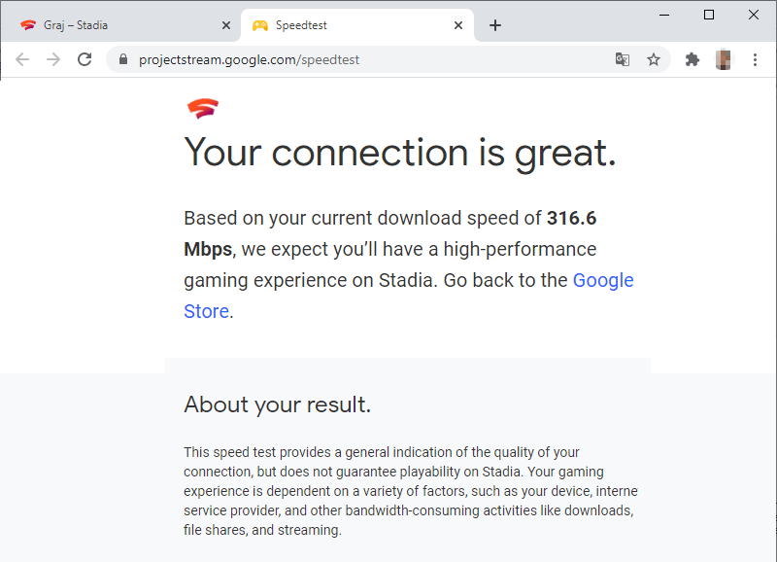Click the padlock security icon in address bar
The width and height of the screenshot is (777, 562).
(122, 59)
